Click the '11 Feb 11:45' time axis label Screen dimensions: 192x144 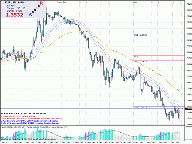tap(173, 142)
